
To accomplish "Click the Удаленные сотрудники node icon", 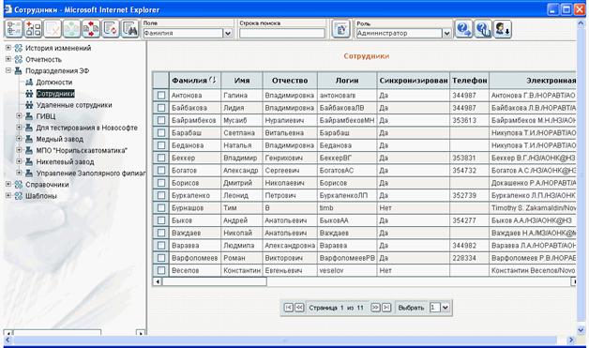I will [29, 105].
